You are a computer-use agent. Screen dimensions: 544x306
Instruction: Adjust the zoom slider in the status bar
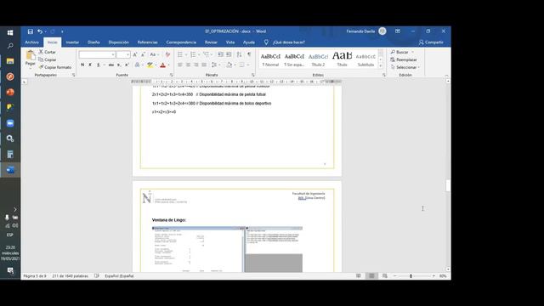[x=411, y=275]
